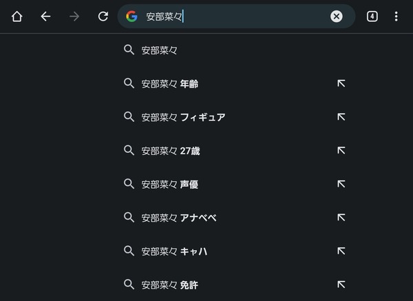Click the Google logo in the address bar
Viewport: 413px width, 301px height.
(131, 17)
